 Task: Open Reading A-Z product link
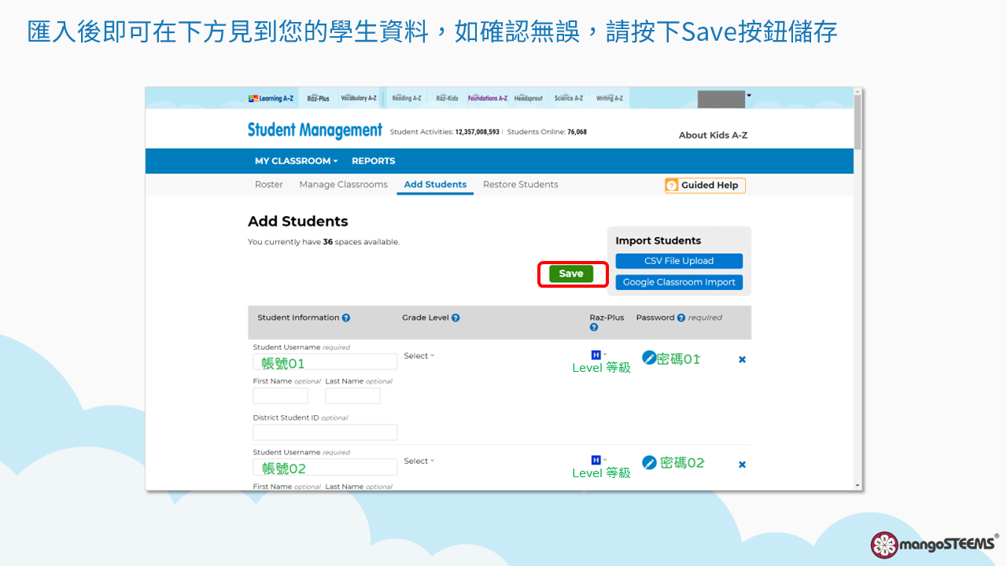[407, 98]
